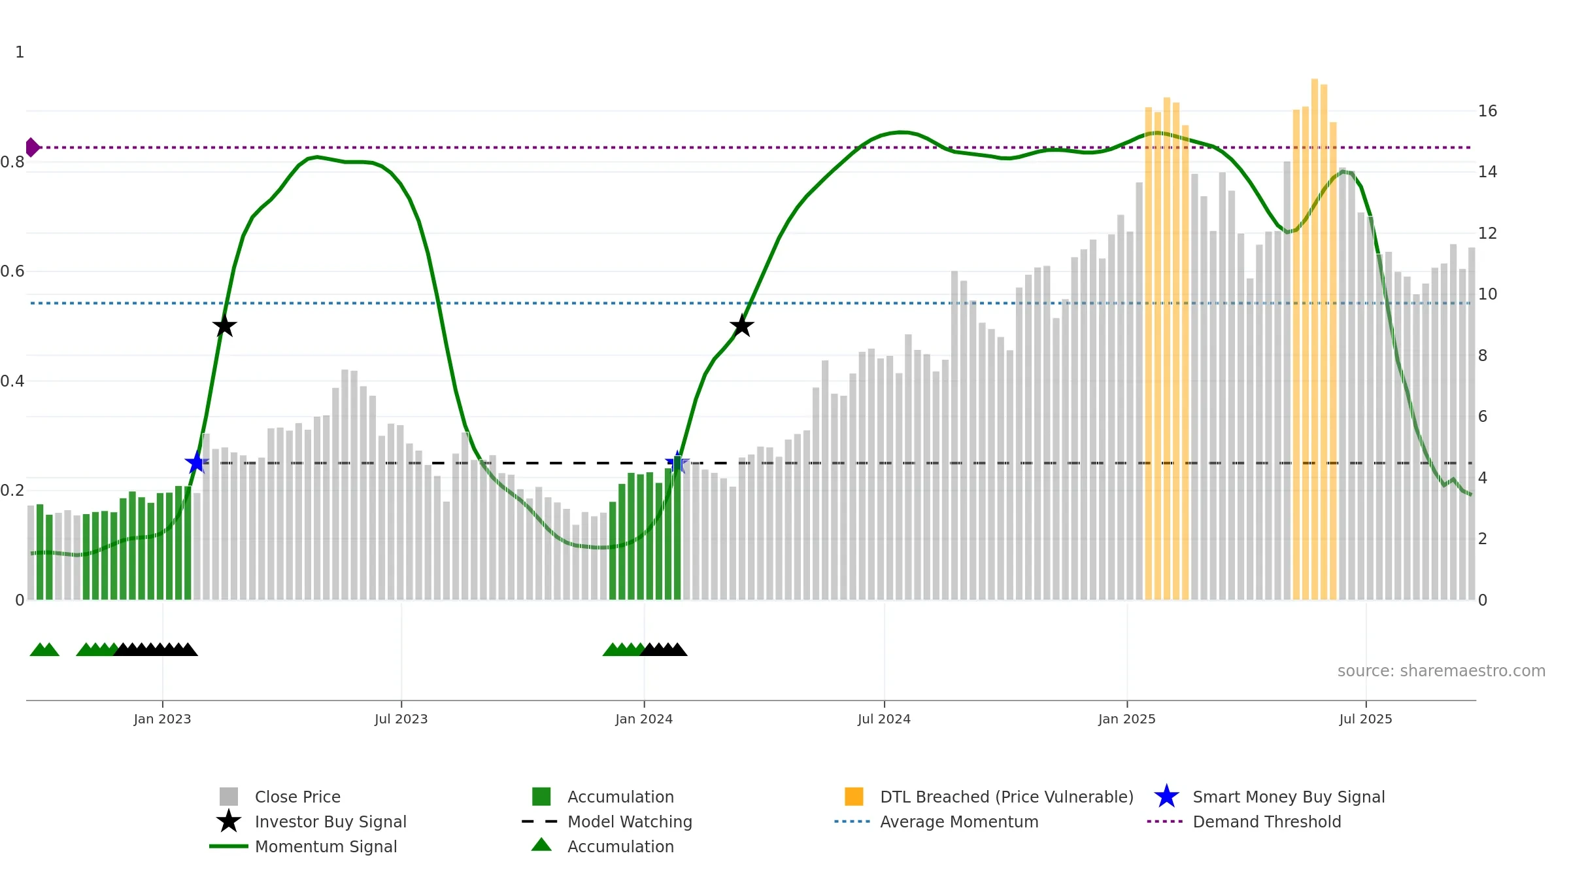
Task: Click the tallest orange bar in 2025
Action: [x=1315, y=339]
